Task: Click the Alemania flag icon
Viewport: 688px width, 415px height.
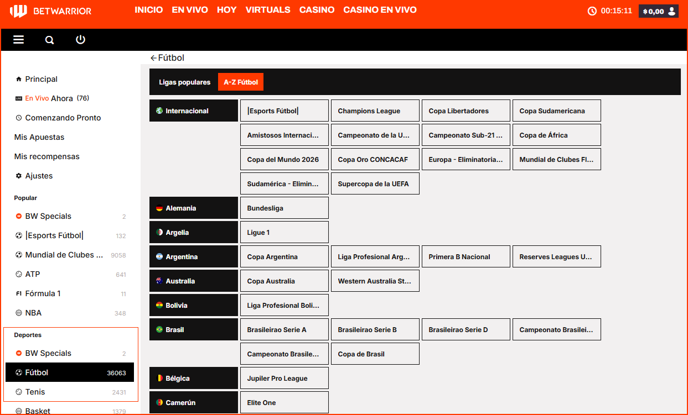Action: coord(159,208)
